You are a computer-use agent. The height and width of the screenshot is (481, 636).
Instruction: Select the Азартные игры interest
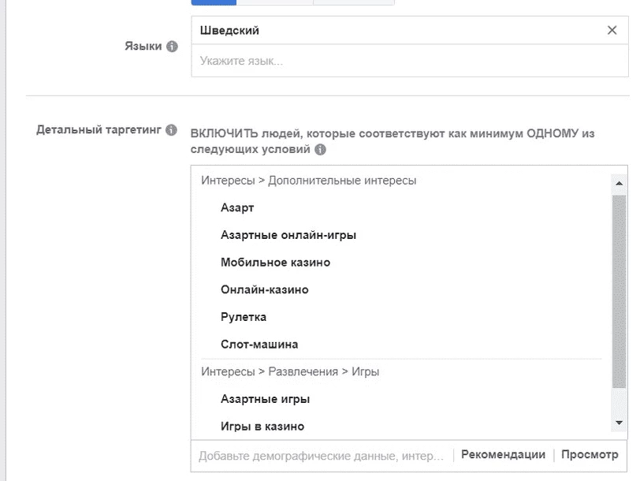tap(266, 399)
